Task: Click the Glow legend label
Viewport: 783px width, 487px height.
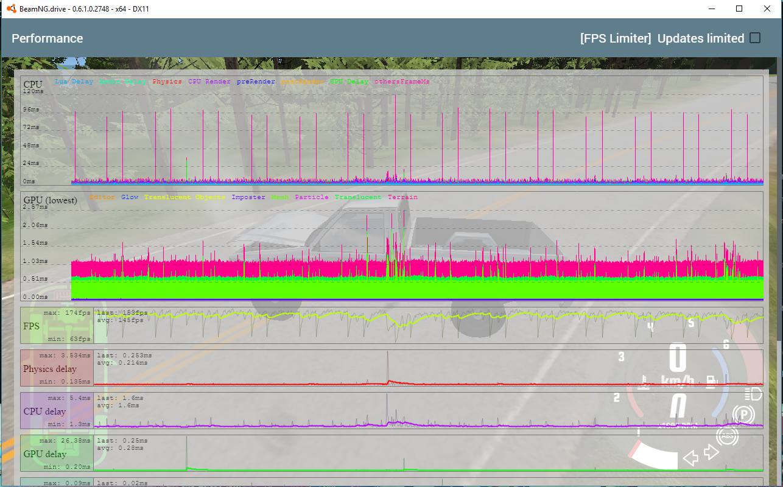Action: tap(130, 197)
